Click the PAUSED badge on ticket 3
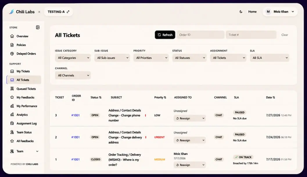The image size is (307, 177). pos(240,113)
